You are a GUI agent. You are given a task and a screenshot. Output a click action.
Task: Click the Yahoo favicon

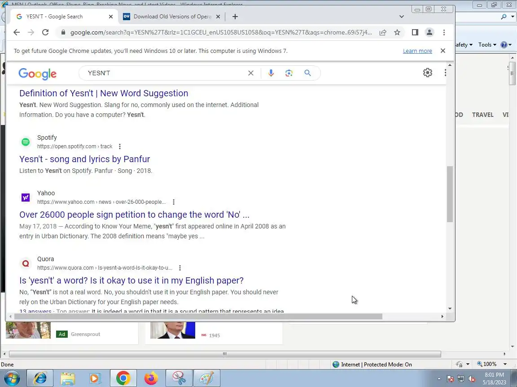coord(26,198)
